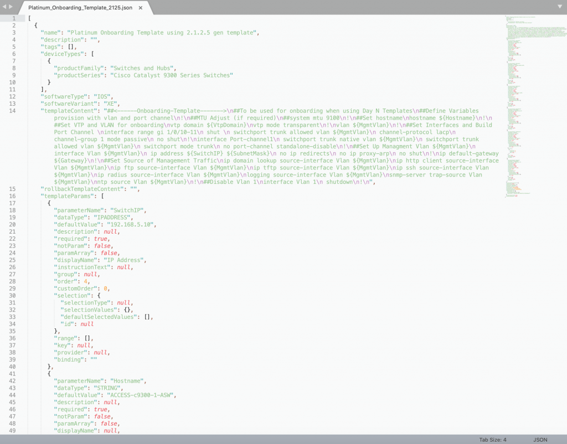Click "Cisco Catalyst 9300 Series Switches" string
The width and height of the screenshot is (567, 444).
pyautogui.click(x=172, y=75)
